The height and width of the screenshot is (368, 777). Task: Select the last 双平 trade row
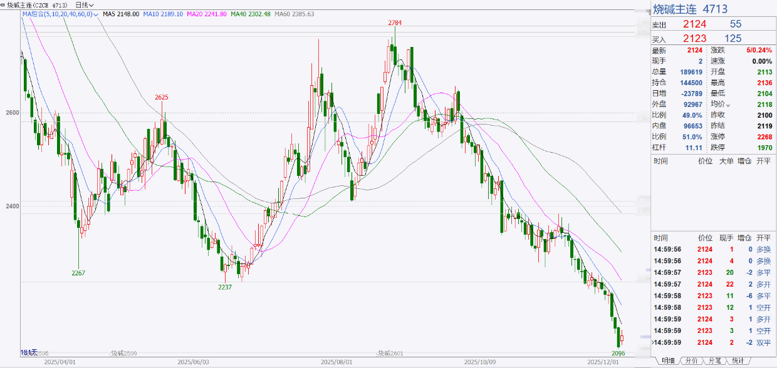(x=713, y=342)
